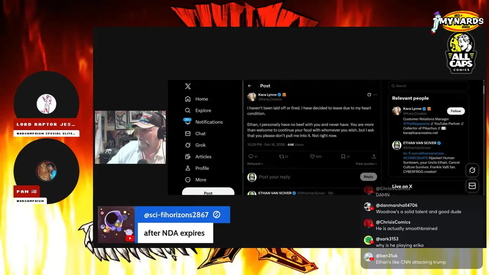Click the Grok icon atop the post
The width and height of the screenshot is (489, 275).
[x=369, y=95]
